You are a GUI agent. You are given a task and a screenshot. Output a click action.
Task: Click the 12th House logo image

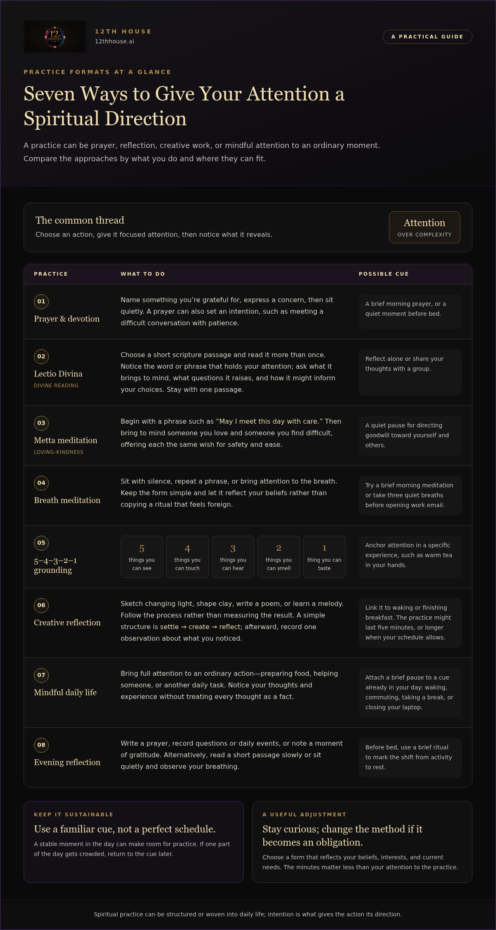55,37
